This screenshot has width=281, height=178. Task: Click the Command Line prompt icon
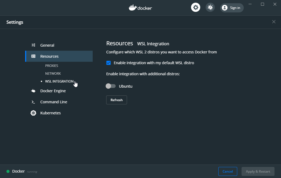(33, 102)
